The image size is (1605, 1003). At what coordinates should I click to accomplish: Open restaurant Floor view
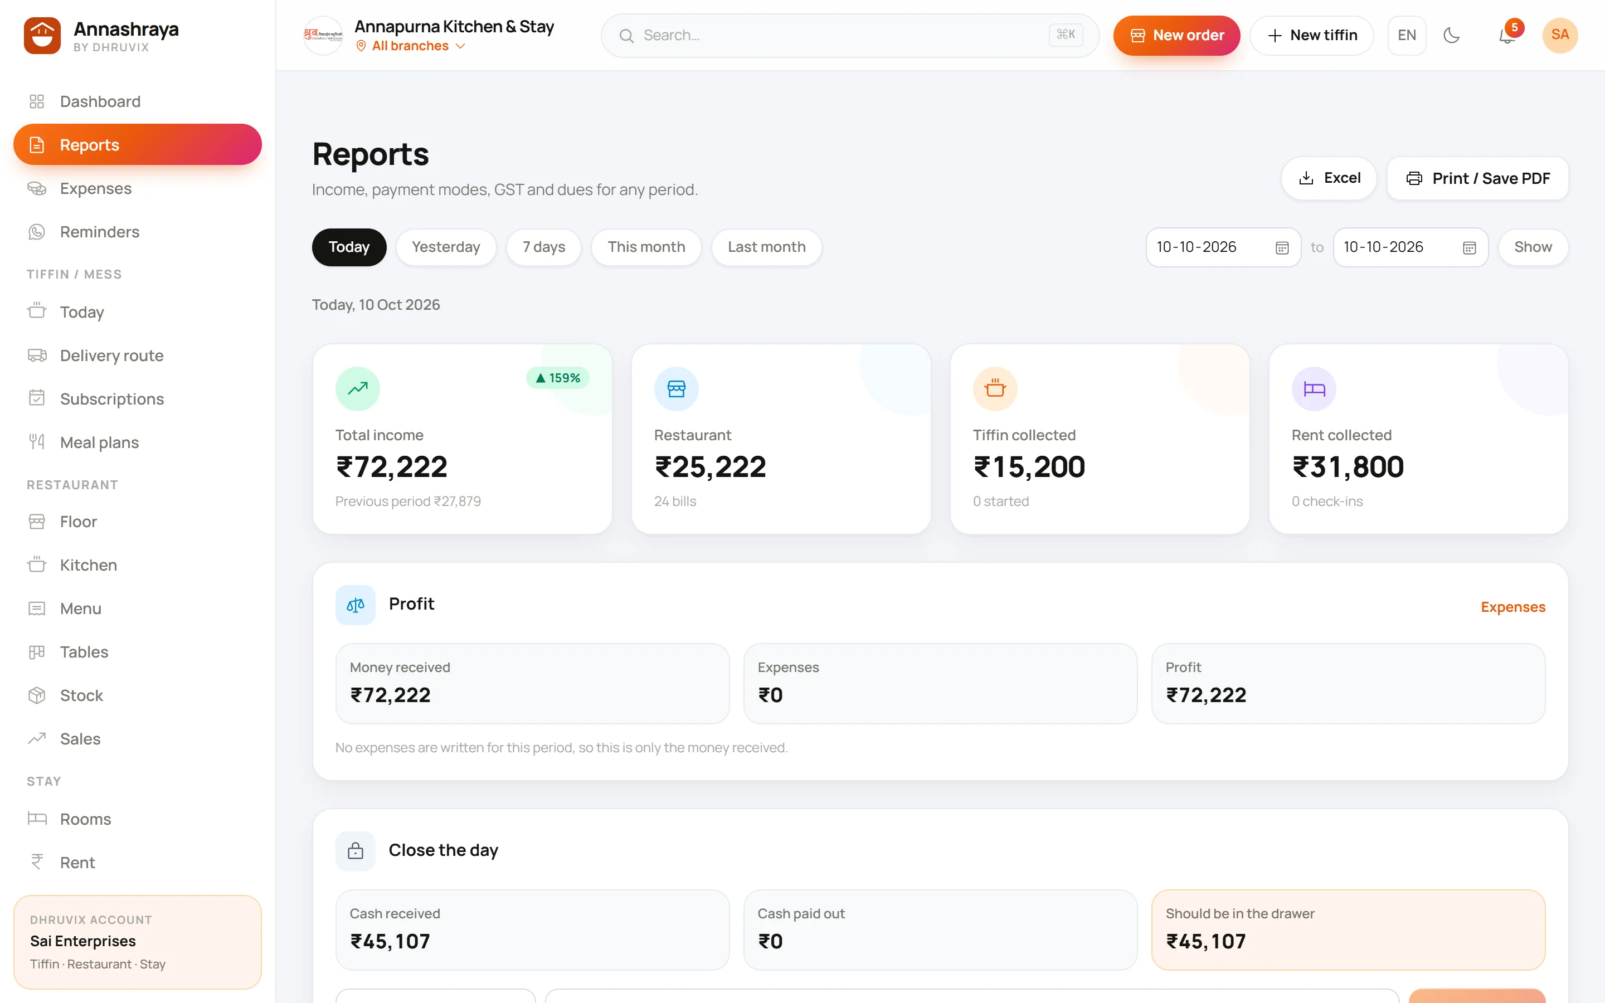click(137, 522)
